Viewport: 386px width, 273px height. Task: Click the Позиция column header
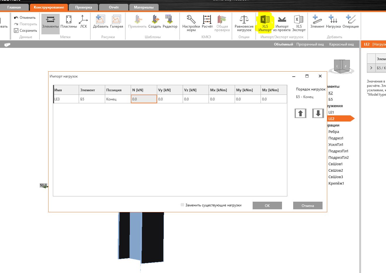point(118,90)
